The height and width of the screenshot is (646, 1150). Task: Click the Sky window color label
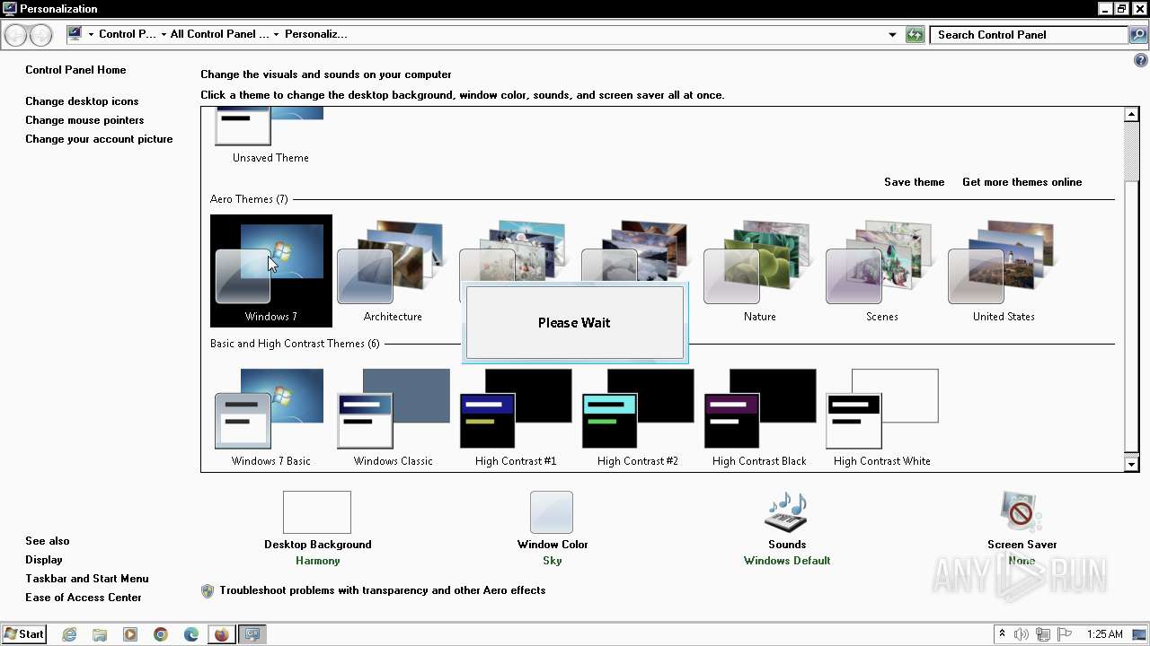click(x=553, y=561)
